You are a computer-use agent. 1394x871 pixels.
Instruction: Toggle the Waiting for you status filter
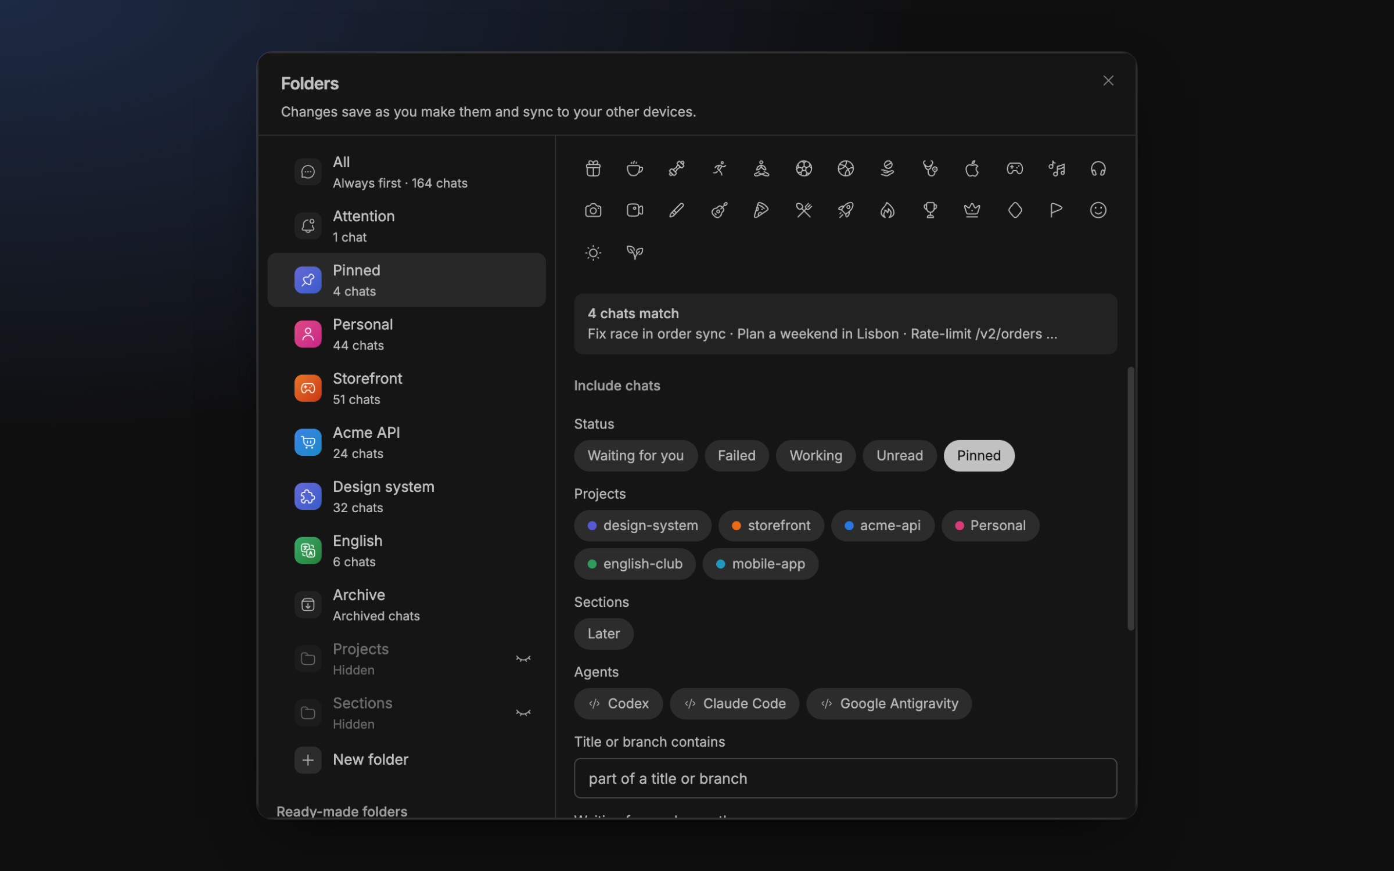coord(635,456)
